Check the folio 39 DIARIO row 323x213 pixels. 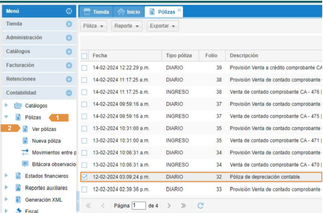[x=85, y=68]
